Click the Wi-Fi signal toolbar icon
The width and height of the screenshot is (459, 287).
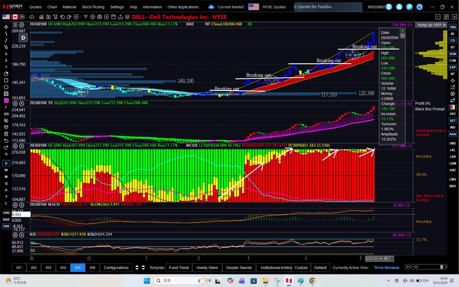coord(86,17)
